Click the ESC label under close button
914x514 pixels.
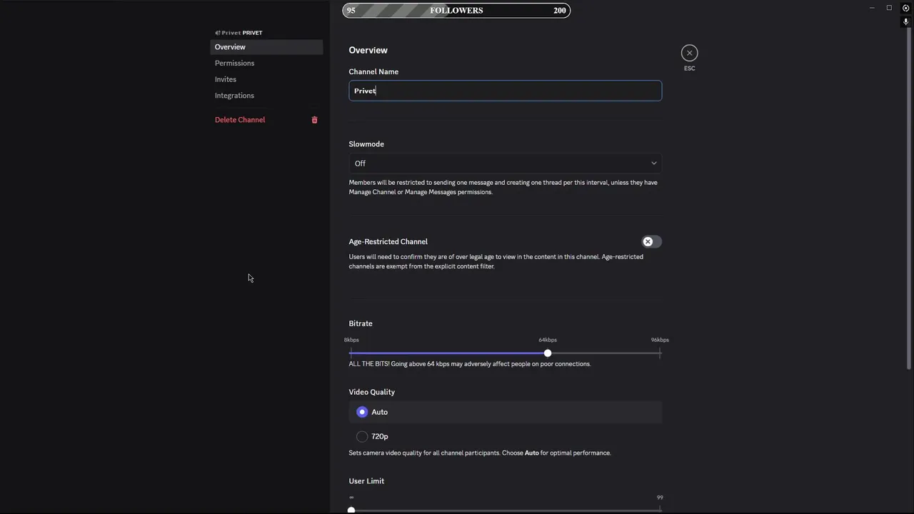click(689, 69)
